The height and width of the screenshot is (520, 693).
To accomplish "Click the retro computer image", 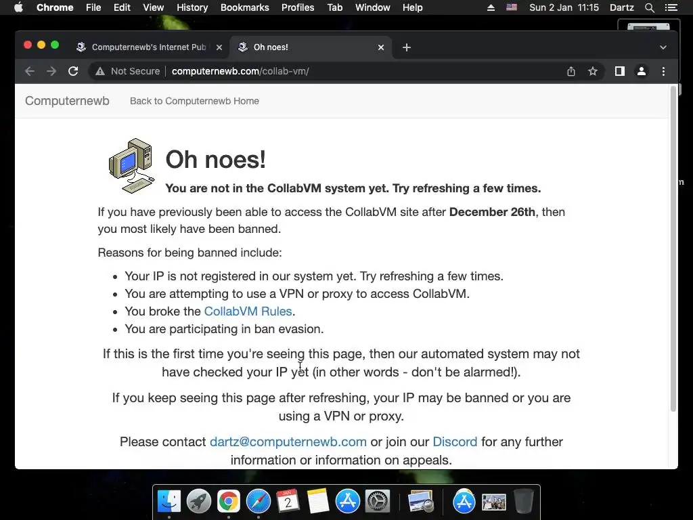I will (x=132, y=165).
